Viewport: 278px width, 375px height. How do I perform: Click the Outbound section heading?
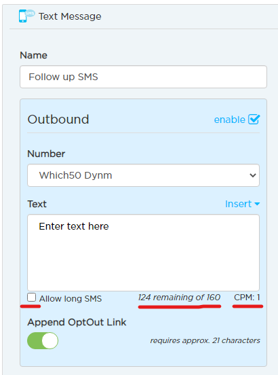click(58, 120)
